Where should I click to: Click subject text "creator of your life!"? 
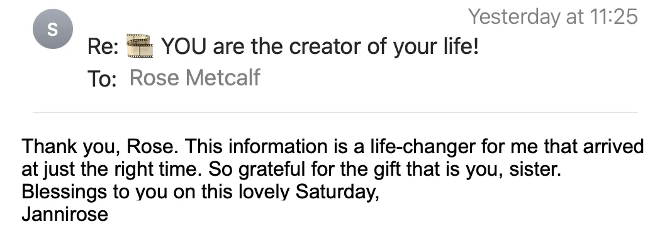click(x=384, y=46)
